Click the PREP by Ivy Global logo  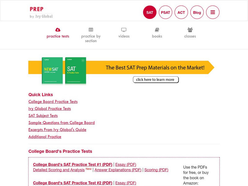click(41, 12)
